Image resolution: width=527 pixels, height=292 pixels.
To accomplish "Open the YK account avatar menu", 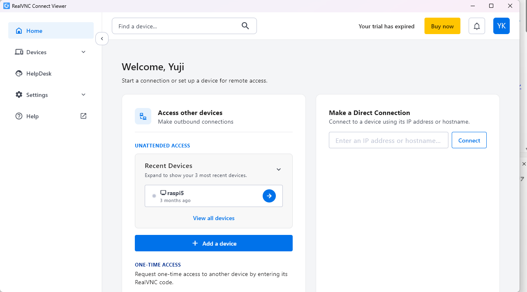I will click(502, 26).
